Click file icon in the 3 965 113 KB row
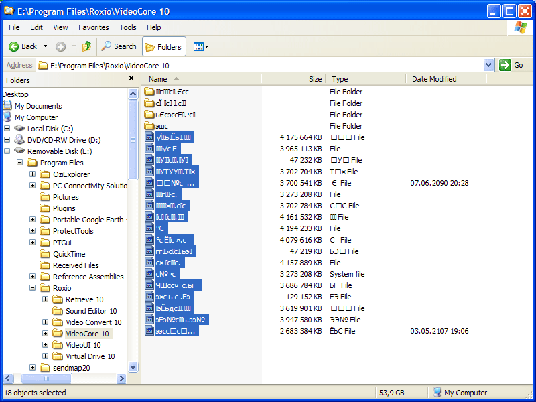536x402 pixels. pos(149,149)
